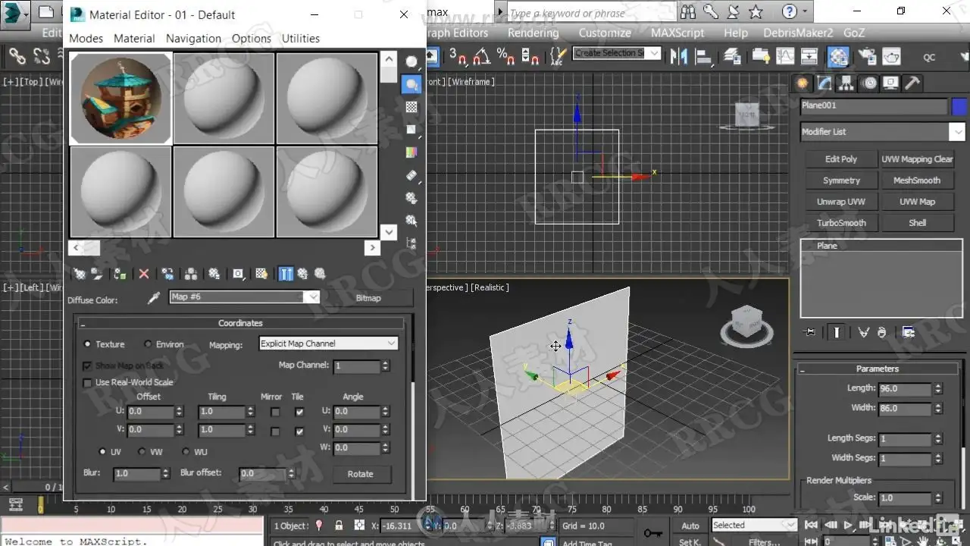Select the Environ radio button
This screenshot has height=546, width=970.
tap(148, 344)
